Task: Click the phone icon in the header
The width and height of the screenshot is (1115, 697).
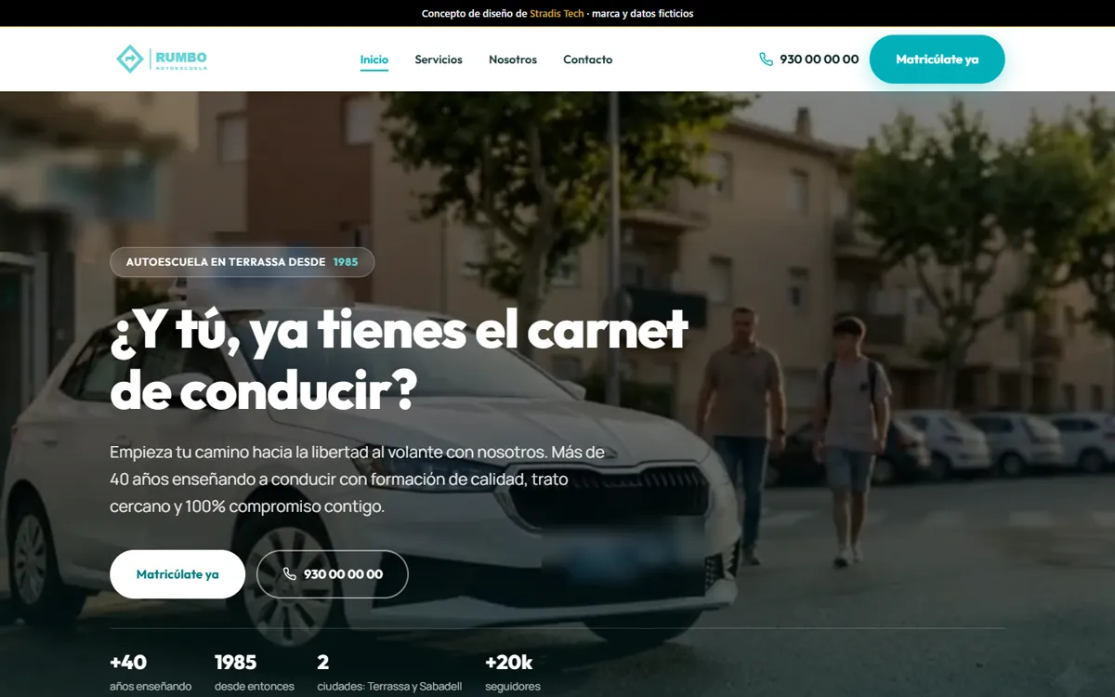Action: tap(766, 59)
